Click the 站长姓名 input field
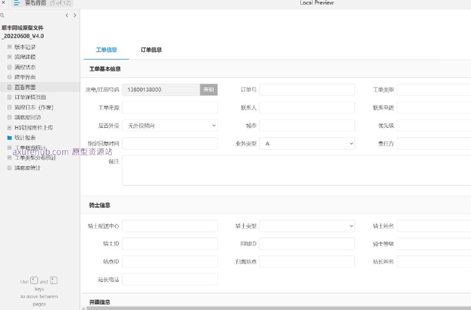The width and height of the screenshot is (471, 310). (x=434, y=262)
